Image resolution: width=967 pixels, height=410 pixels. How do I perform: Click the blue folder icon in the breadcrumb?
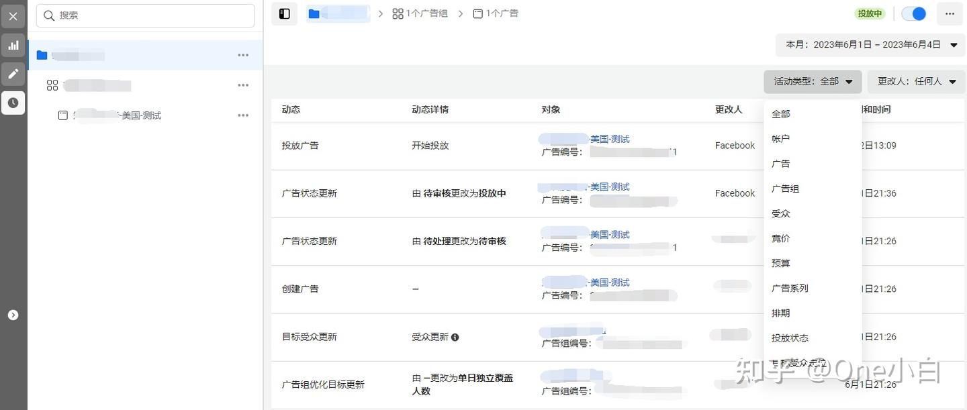pos(313,13)
